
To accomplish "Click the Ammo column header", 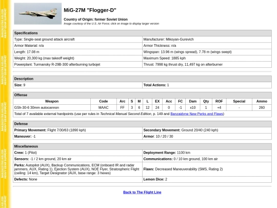I will coord(262,101).
